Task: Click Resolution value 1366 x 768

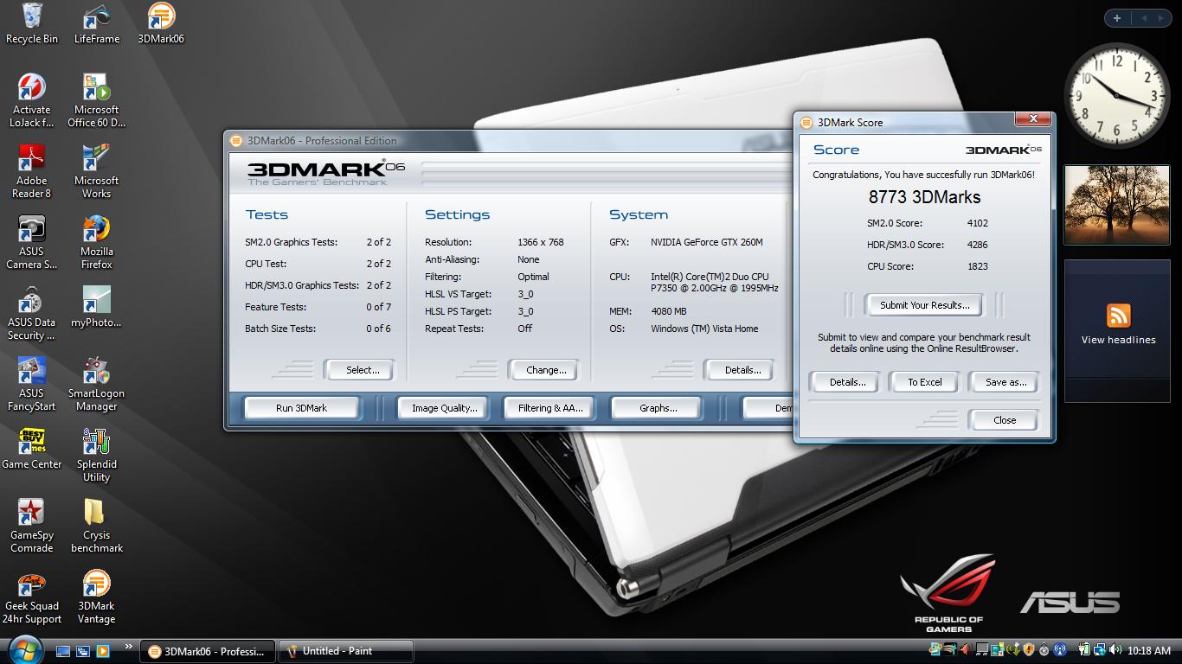Action: [x=541, y=242]
